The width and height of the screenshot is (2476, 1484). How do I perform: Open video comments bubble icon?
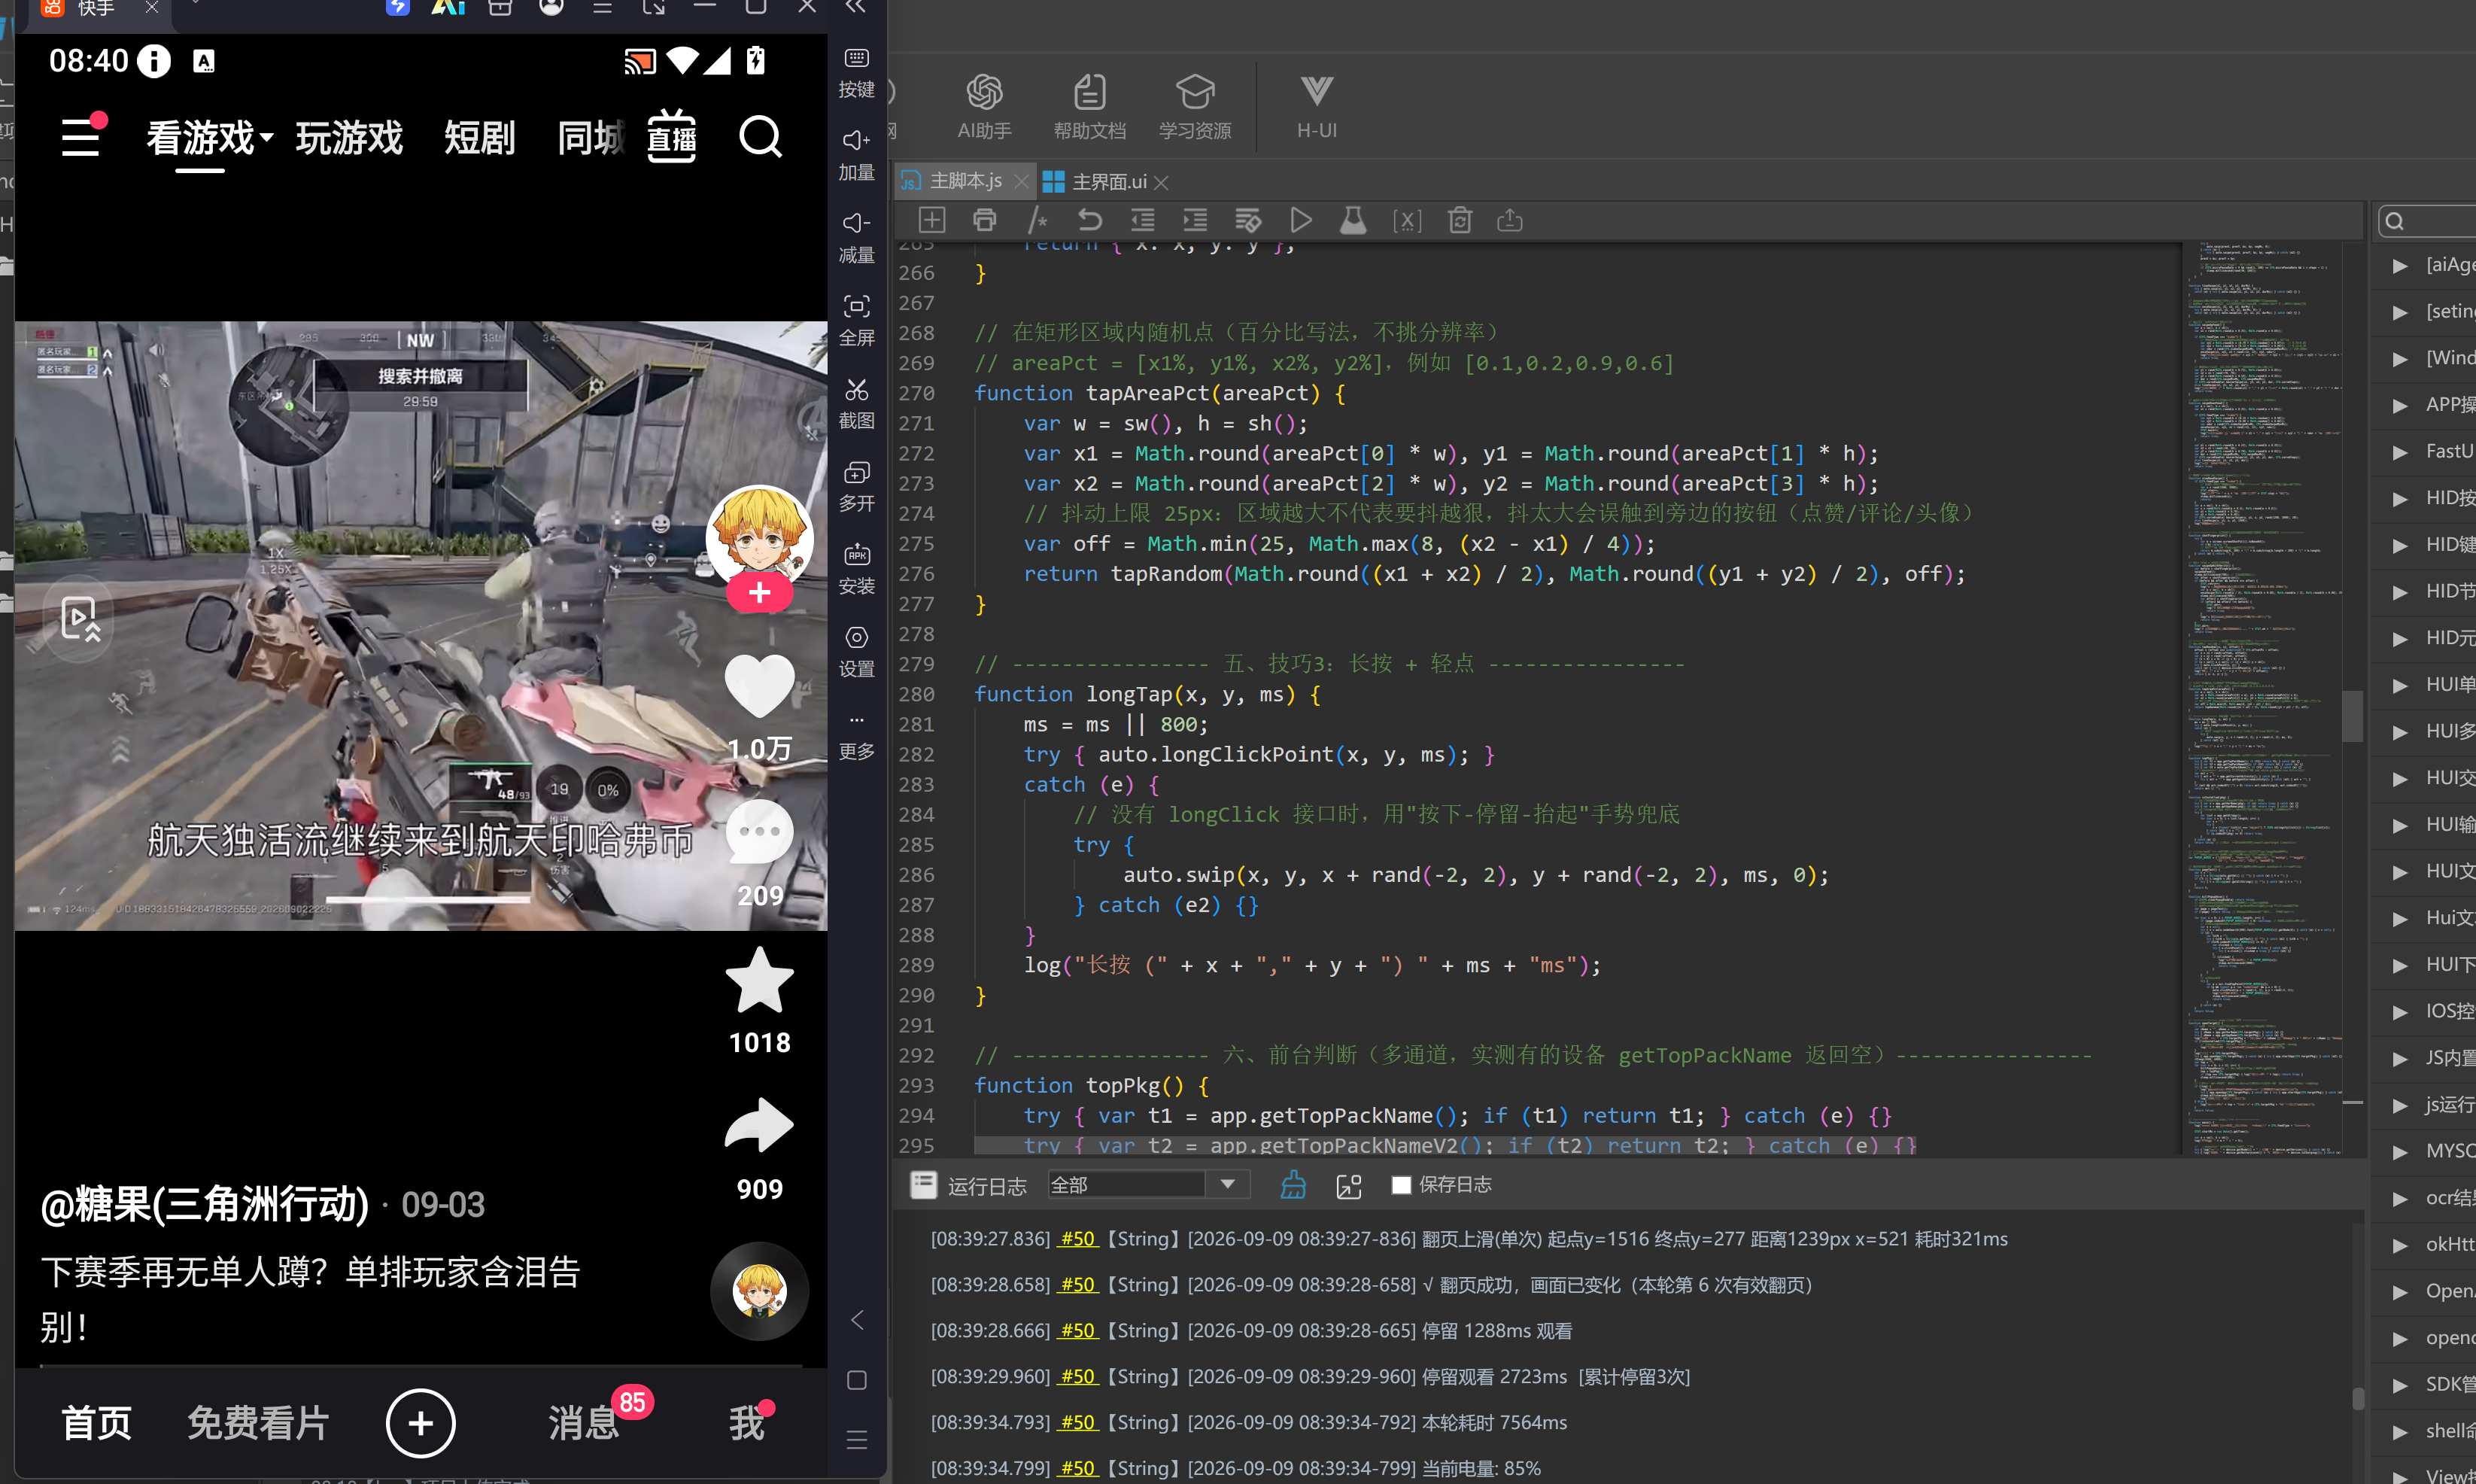pyautogui.click(x=760, y=832)
